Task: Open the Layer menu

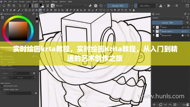Action: pos(28,2)
